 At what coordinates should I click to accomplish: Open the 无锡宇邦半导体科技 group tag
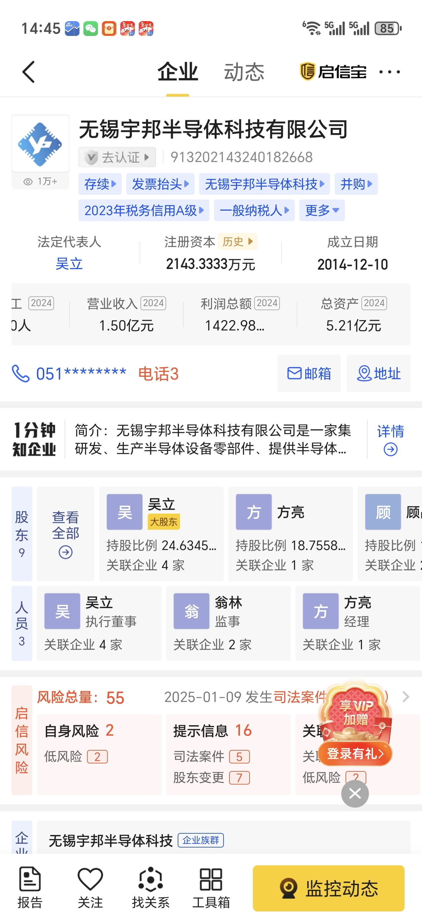(x=264, y=184)
